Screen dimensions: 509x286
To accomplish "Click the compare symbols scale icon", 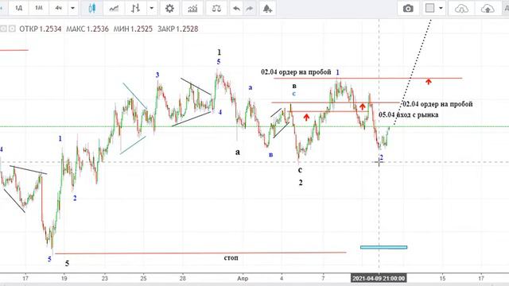I will (216, 8).
